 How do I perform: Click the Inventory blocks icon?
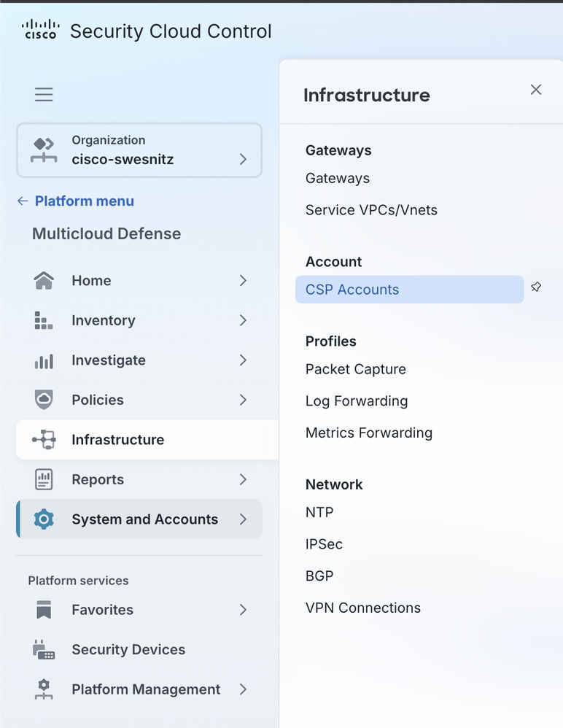(44, 320)
